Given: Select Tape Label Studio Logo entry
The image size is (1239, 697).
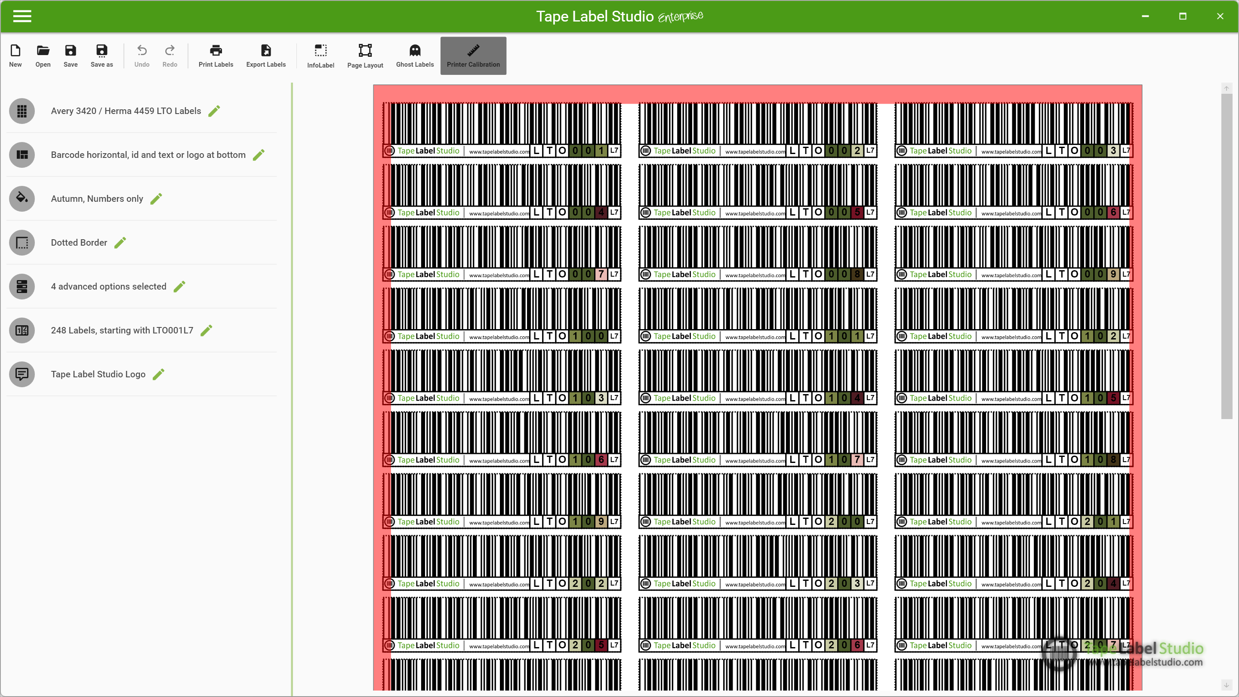Looking at the screenshot, I should (98, 374).
